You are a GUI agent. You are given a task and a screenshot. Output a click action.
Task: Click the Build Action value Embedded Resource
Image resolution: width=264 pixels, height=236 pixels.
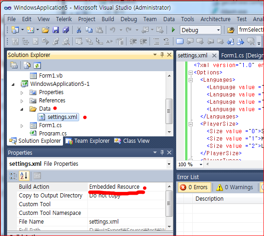(x=115, y=186)
